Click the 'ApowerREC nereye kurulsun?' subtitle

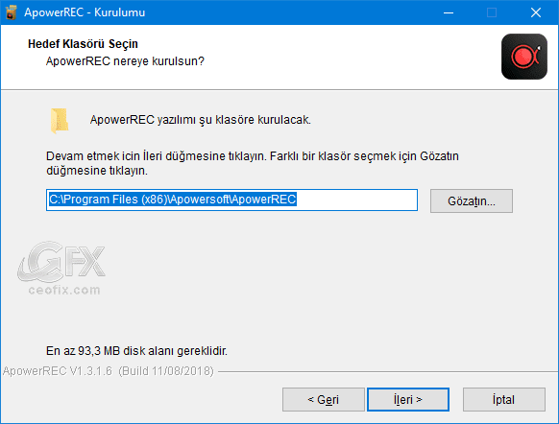click(125, 61)
